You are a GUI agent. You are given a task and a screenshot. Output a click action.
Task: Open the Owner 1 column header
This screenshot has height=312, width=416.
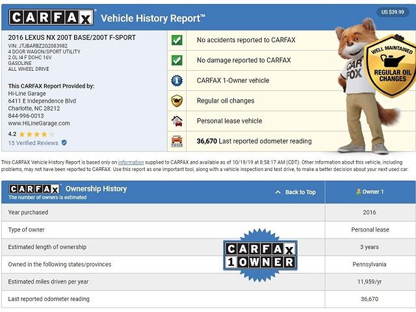tap(370, 192)
